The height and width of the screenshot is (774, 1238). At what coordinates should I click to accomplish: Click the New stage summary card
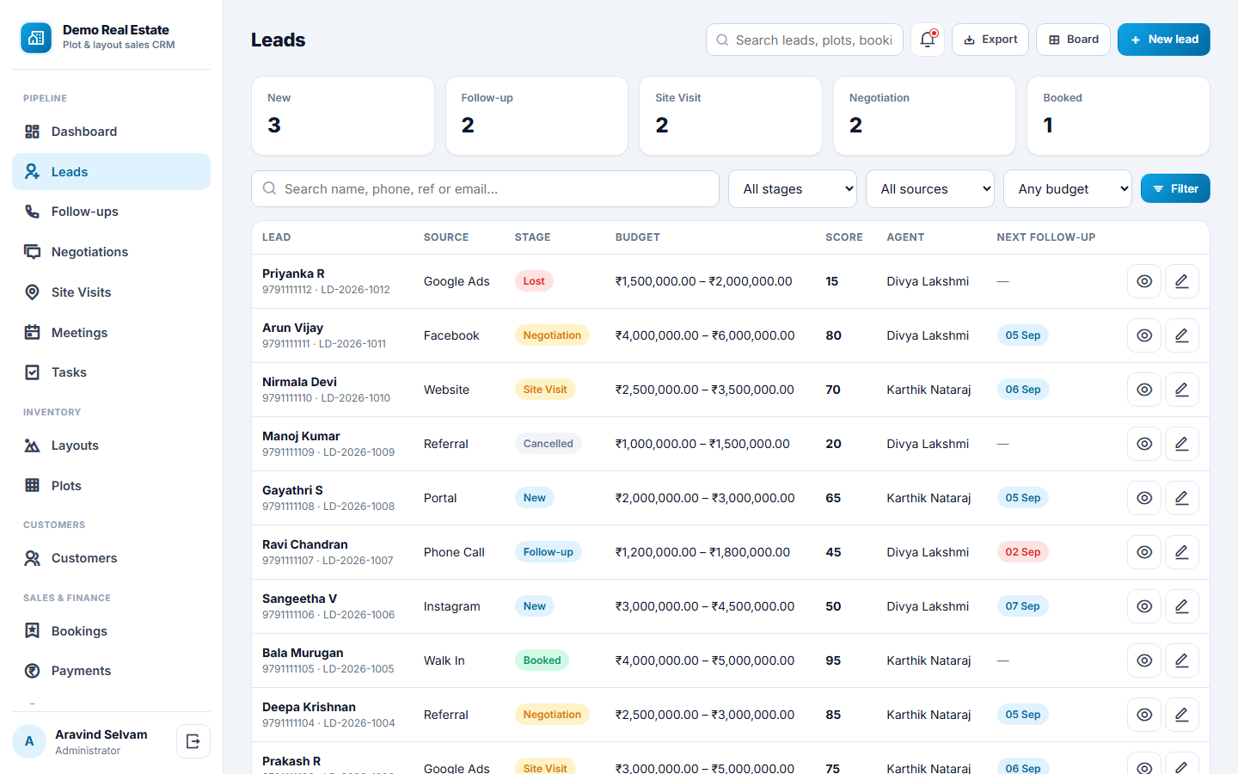point(343,116)
